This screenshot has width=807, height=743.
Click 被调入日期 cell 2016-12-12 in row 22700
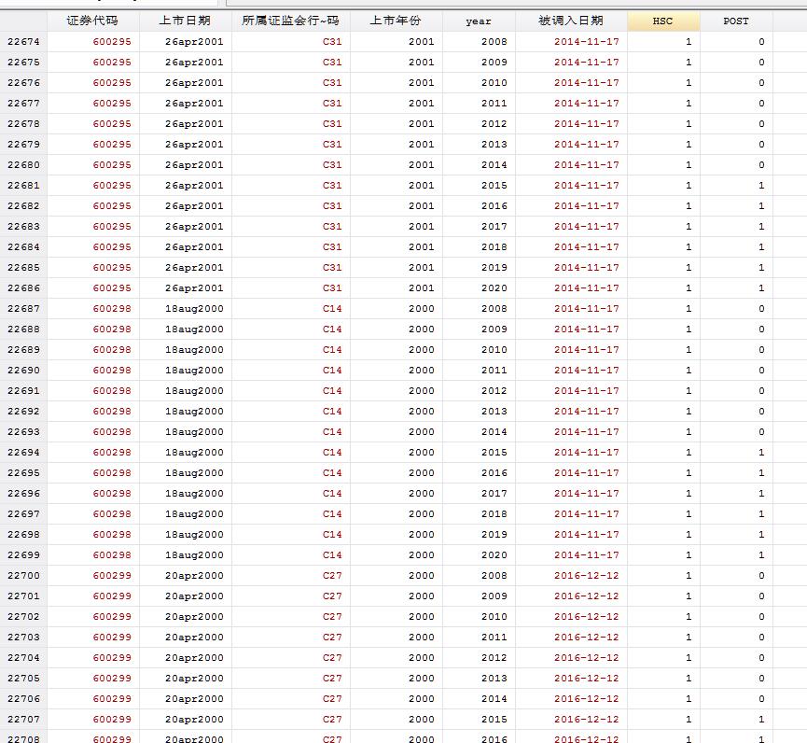571,576
